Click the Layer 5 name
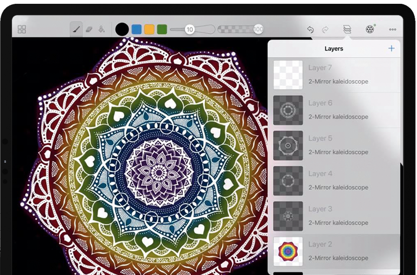Screen dimensions: 417x275 coord(320,138)
